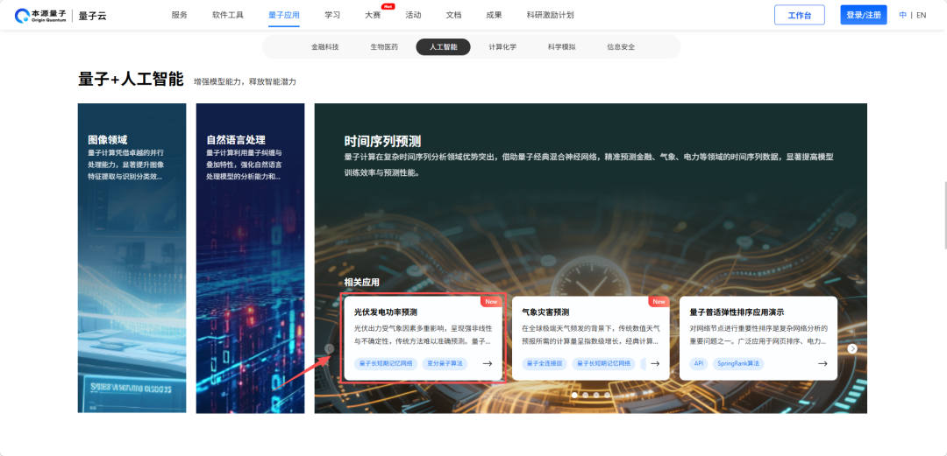Viewport: 947px width, 456px height.
Task: Expand the 图像领域 panel
Action: 132,258
